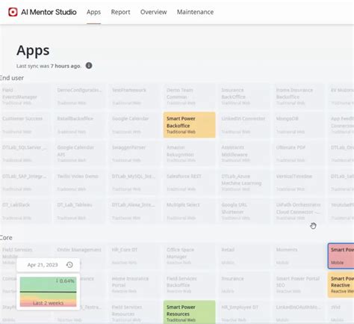Open the Home Insurance Portal tile
The height and width of the screenshot is (324, 354).
(x=134, y=285)
